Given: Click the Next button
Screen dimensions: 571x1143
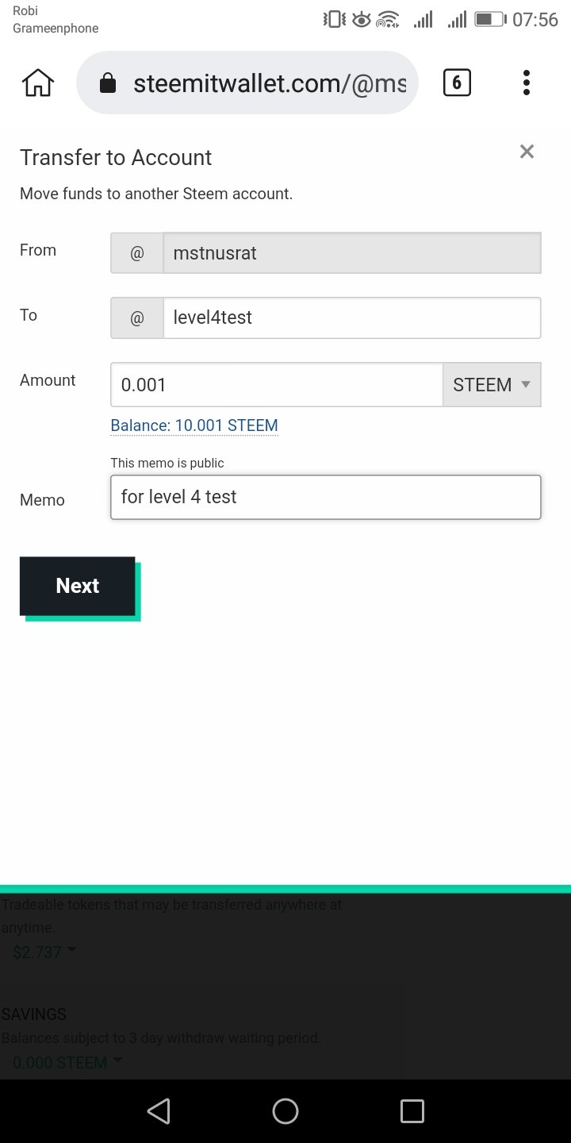Looking at the screenshot, I should (x=78, y=586).
